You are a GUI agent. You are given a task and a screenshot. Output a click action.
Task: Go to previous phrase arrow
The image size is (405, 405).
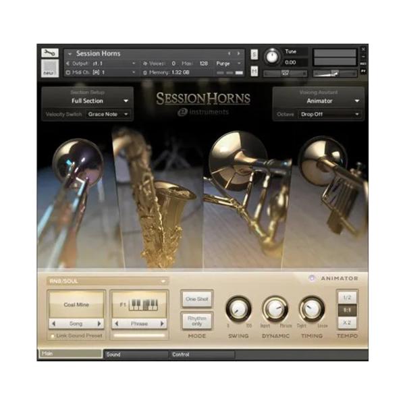tap(117, 323)
